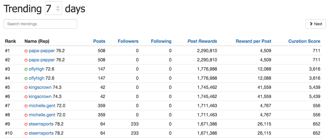
Task: Click the chevron arrow inside Next button
Action: pyautogui.click(x=311, y=24)
